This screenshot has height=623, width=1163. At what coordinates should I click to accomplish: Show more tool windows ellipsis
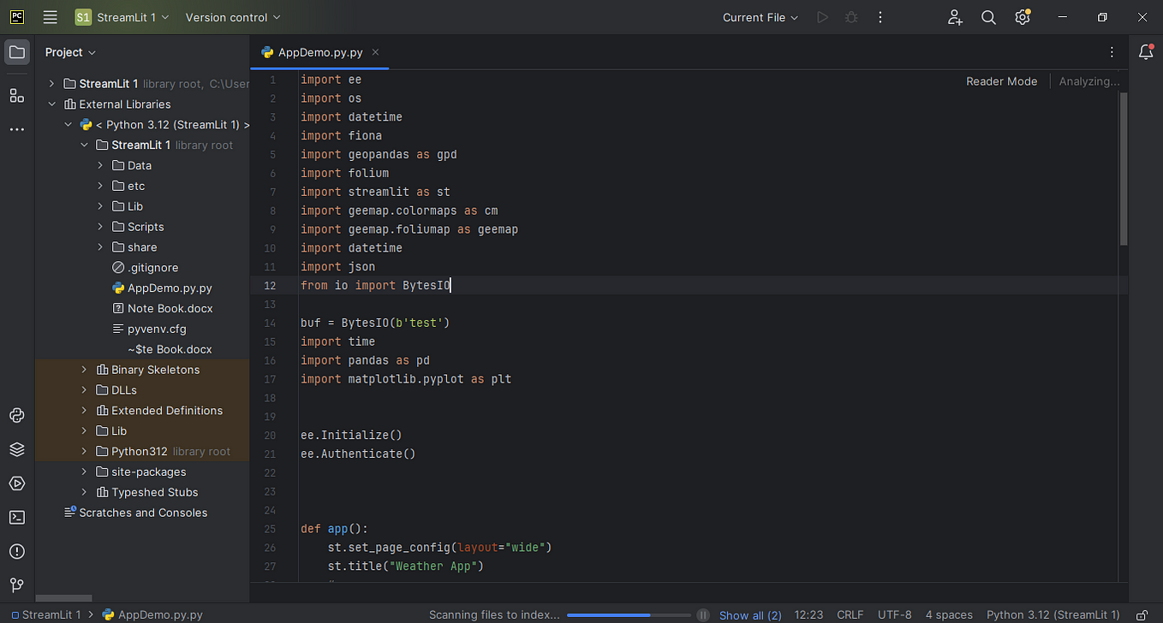17,129
